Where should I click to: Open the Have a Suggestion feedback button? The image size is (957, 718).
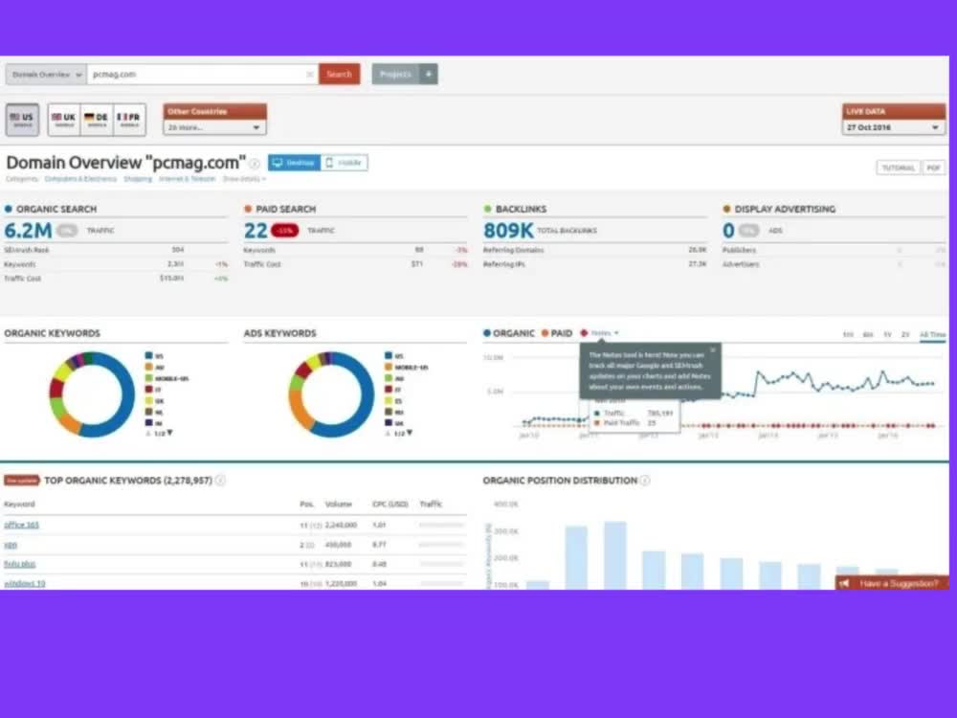coord(892,584)
